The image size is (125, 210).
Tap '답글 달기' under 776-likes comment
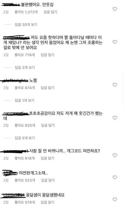(x=47, y=55)
